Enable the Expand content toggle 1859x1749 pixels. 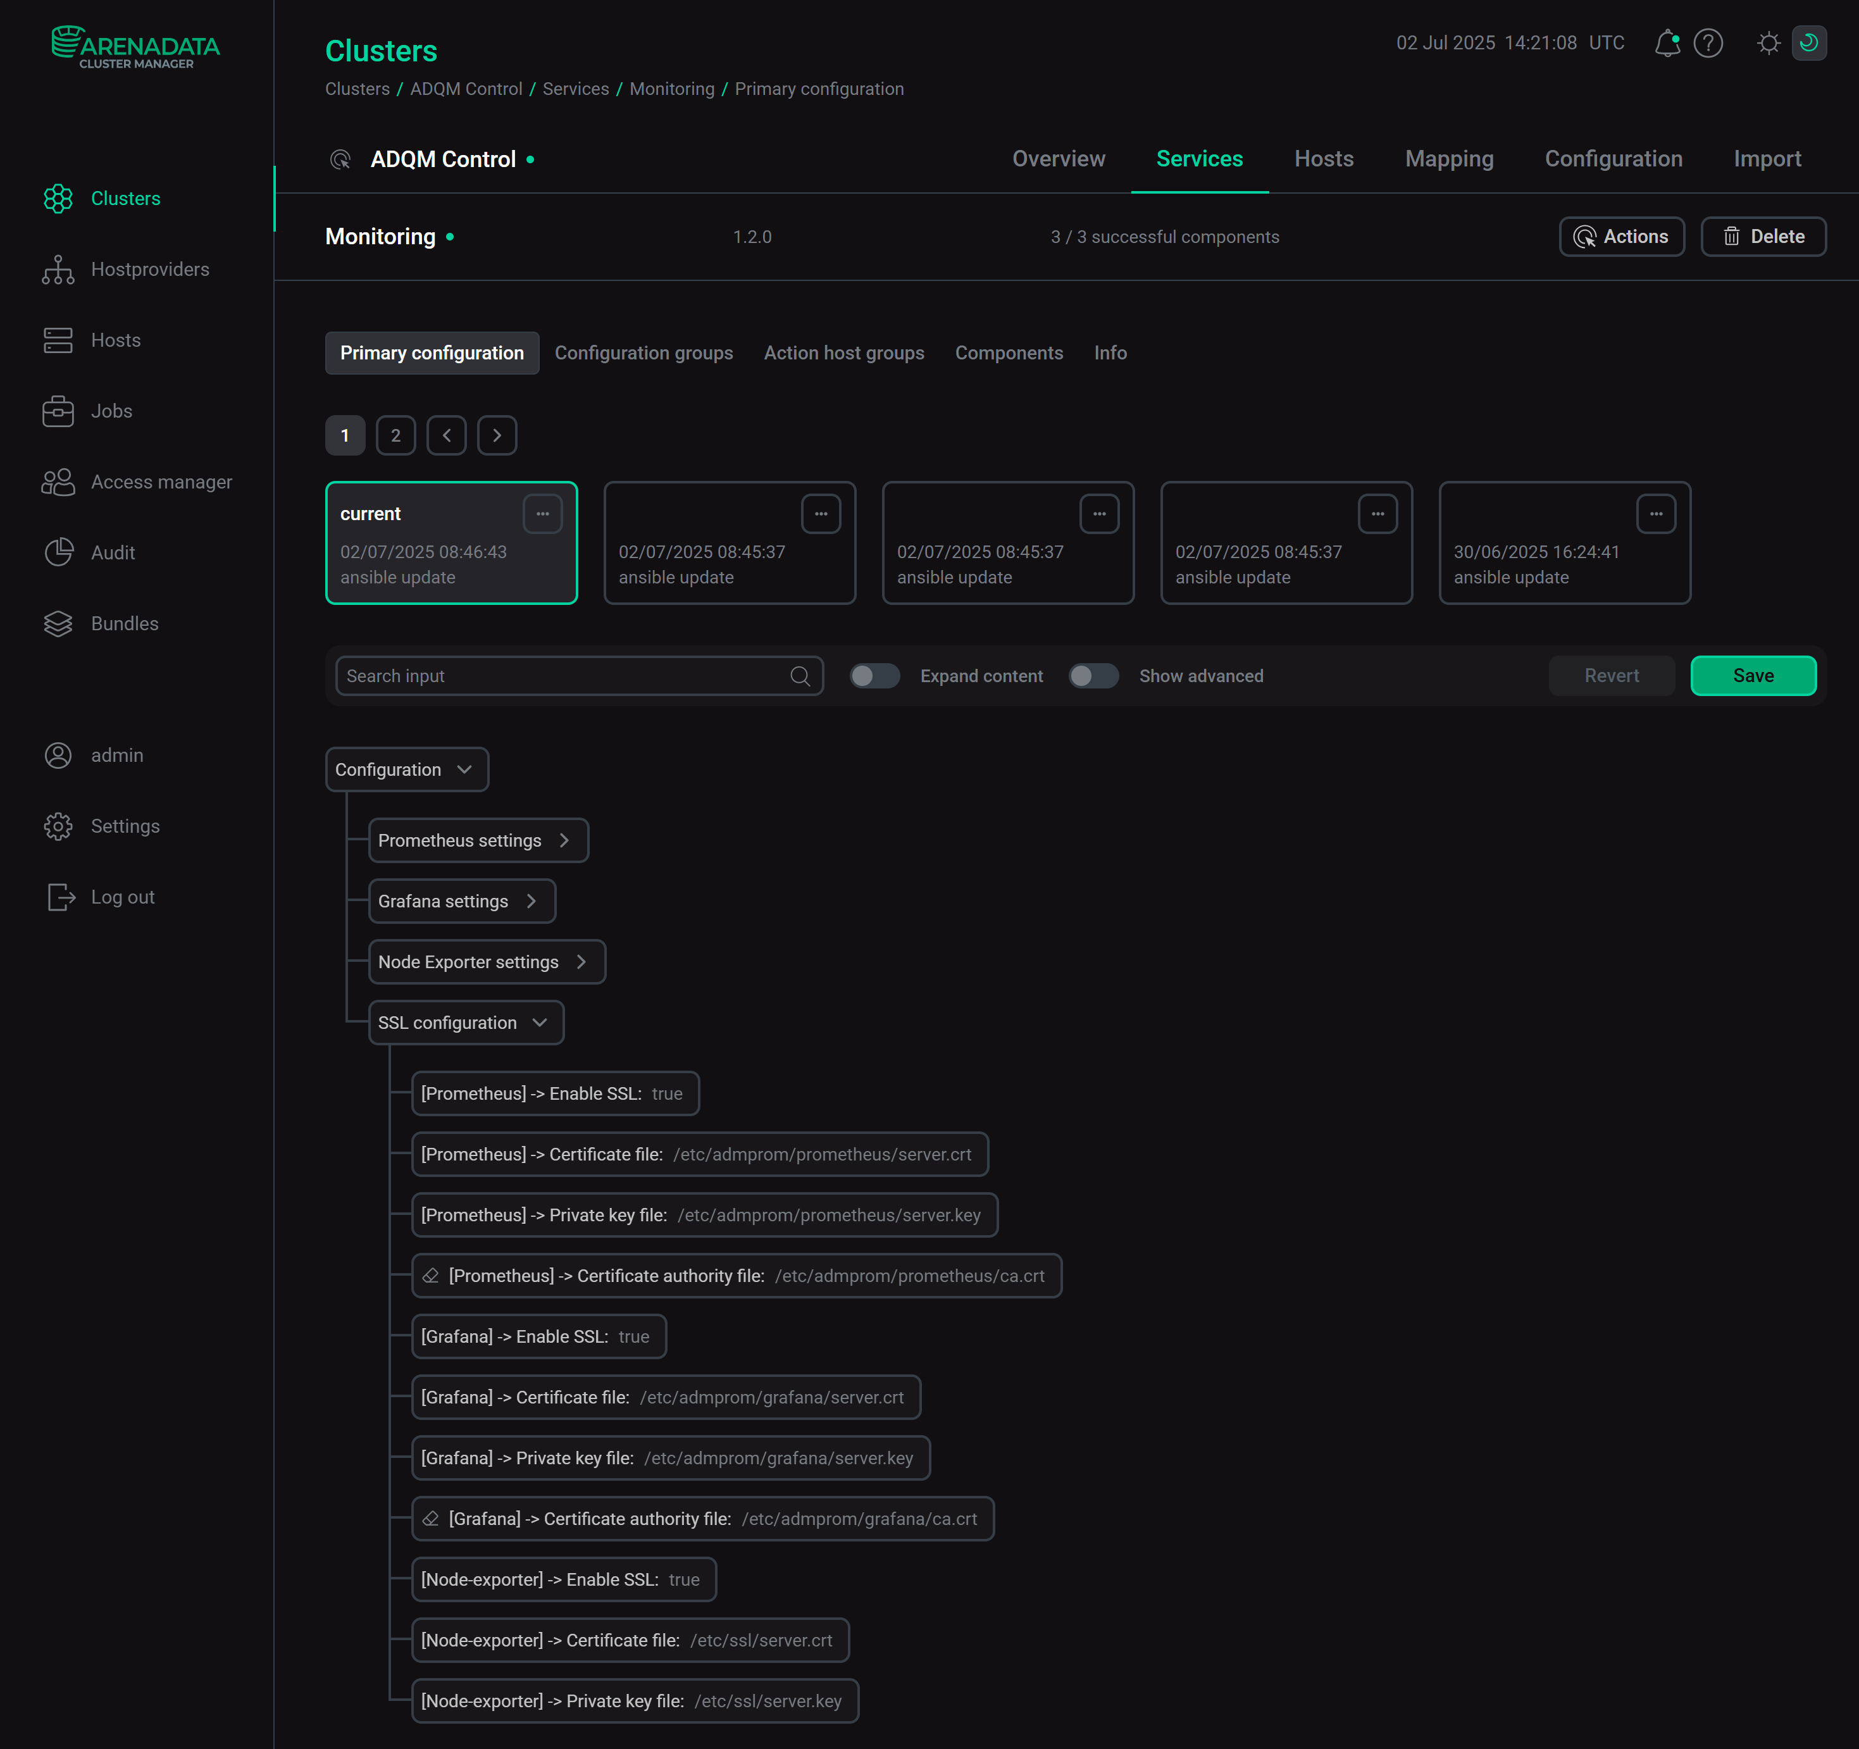point(874,675)
